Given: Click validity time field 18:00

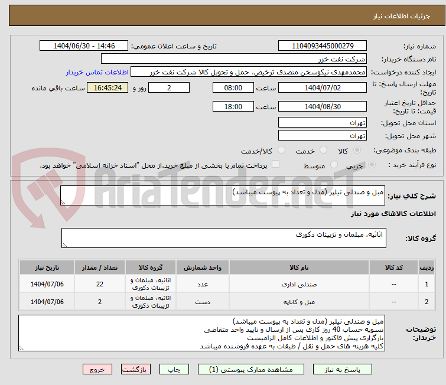Looking at the screenshot, I should coord(233,106).
